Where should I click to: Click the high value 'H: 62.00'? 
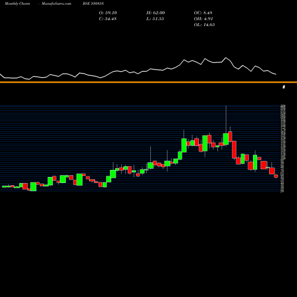[156, 13]
